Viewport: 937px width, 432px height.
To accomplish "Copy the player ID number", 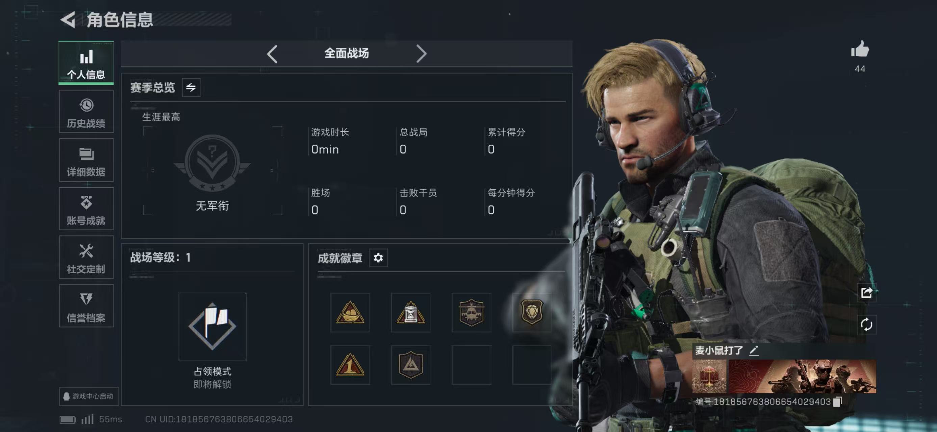I will pos(838,402).
